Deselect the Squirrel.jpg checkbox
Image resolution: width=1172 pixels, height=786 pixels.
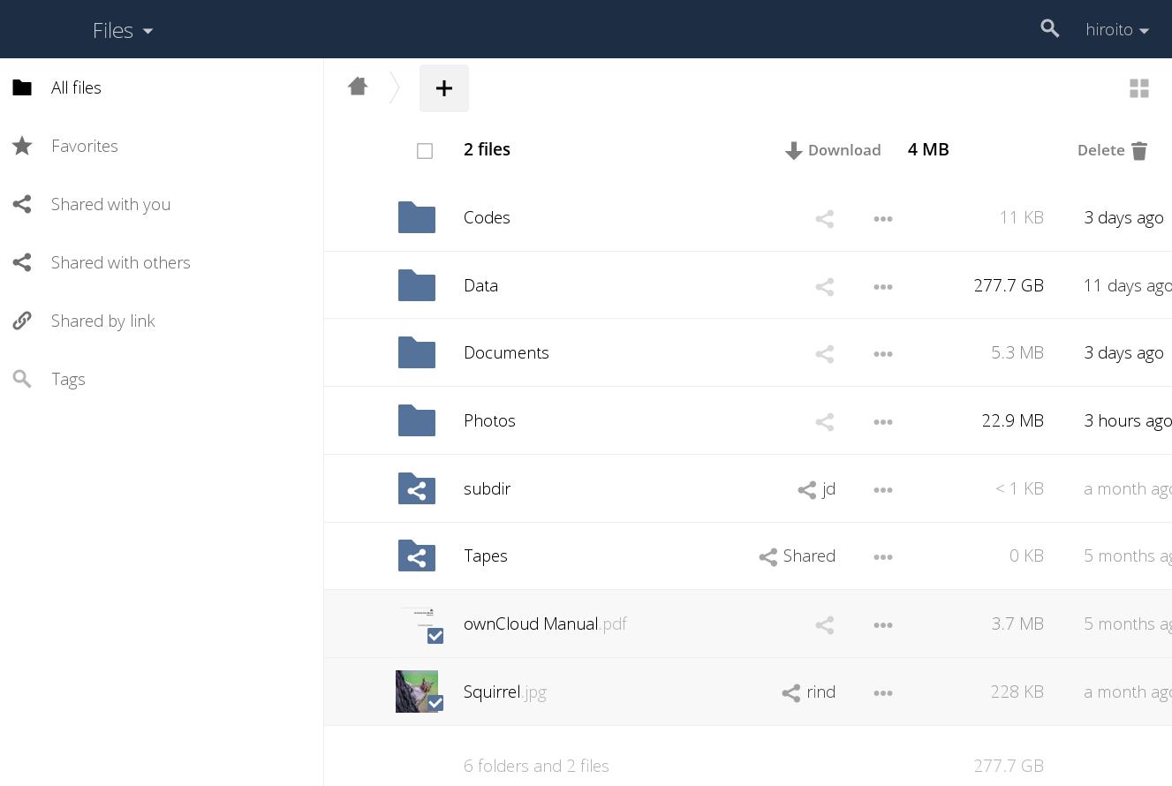point(435,703)
